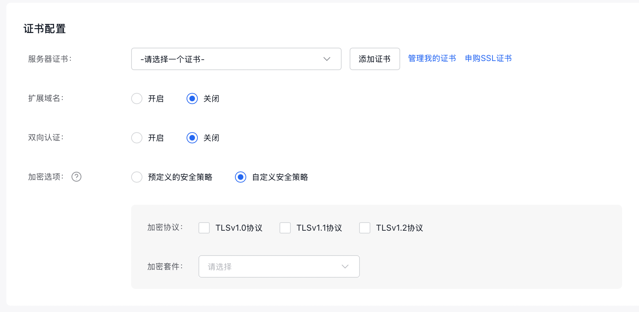Viewport: 639px width, 312px height.
Task: Click the 添加证书 button
Action: (375, 59)
